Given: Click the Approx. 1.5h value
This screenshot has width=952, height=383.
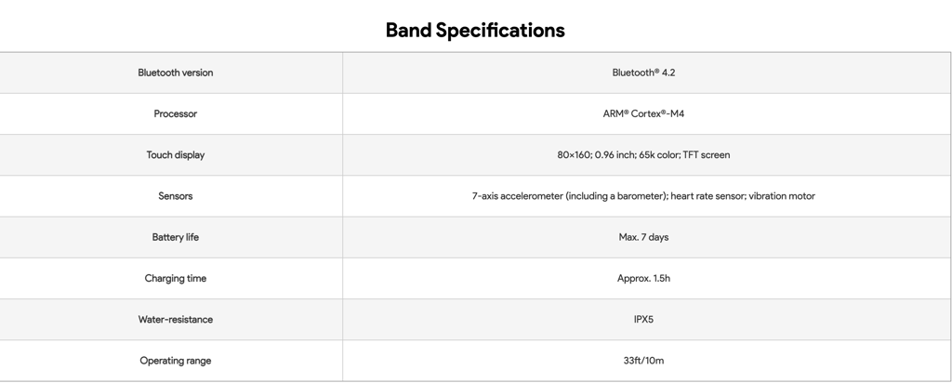Looking at the screenshot, I should tap(643, 279).
